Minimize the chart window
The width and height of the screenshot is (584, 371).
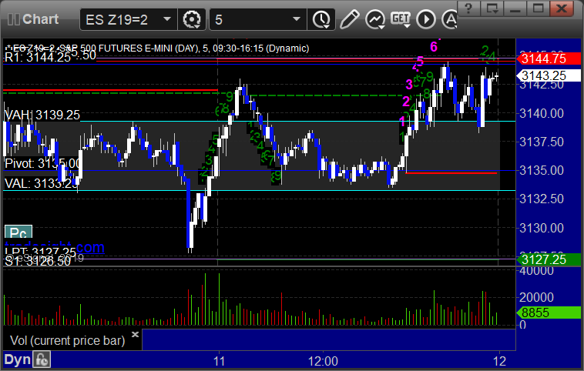515,8
